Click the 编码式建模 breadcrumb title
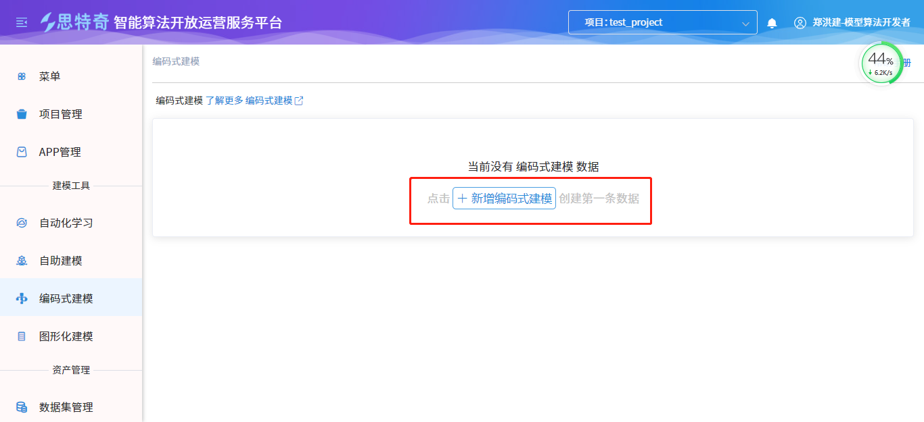924x422 pixels. coord(176,61)
